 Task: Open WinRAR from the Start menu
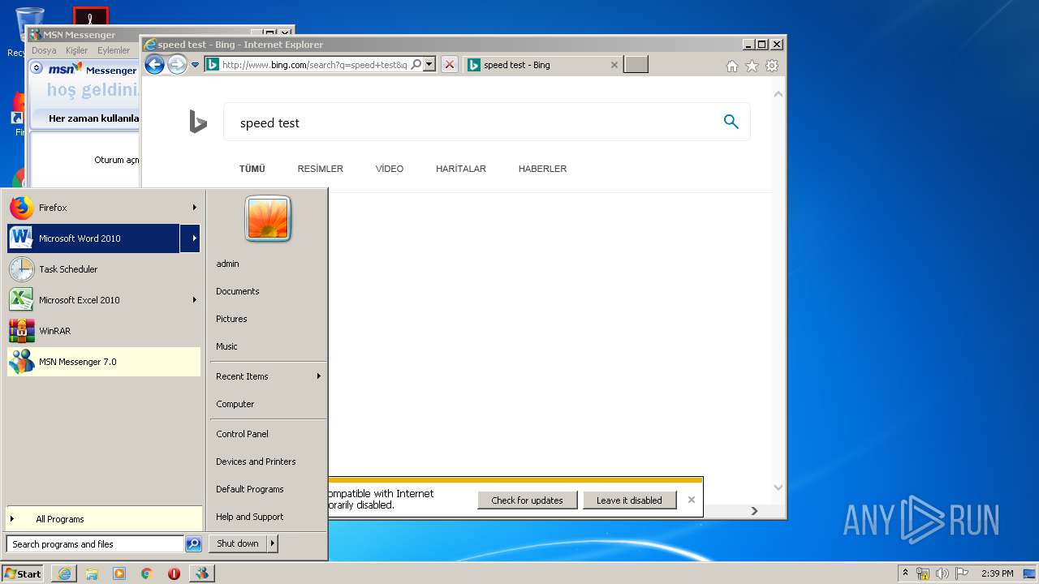coord(103,331)
